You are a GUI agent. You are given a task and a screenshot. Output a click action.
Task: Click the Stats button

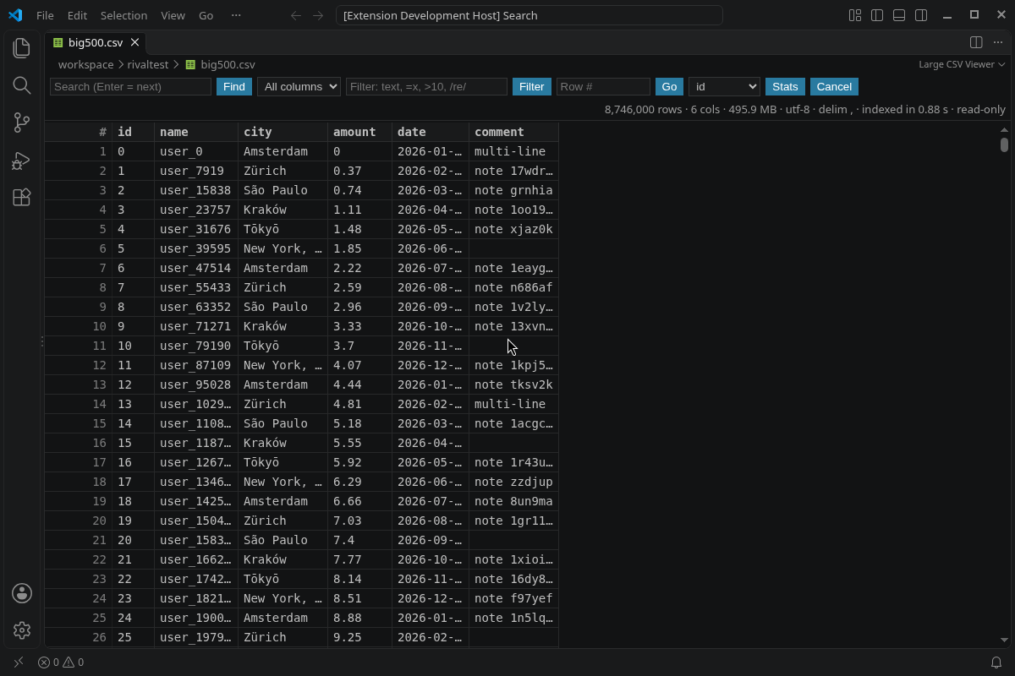[785, 86]
